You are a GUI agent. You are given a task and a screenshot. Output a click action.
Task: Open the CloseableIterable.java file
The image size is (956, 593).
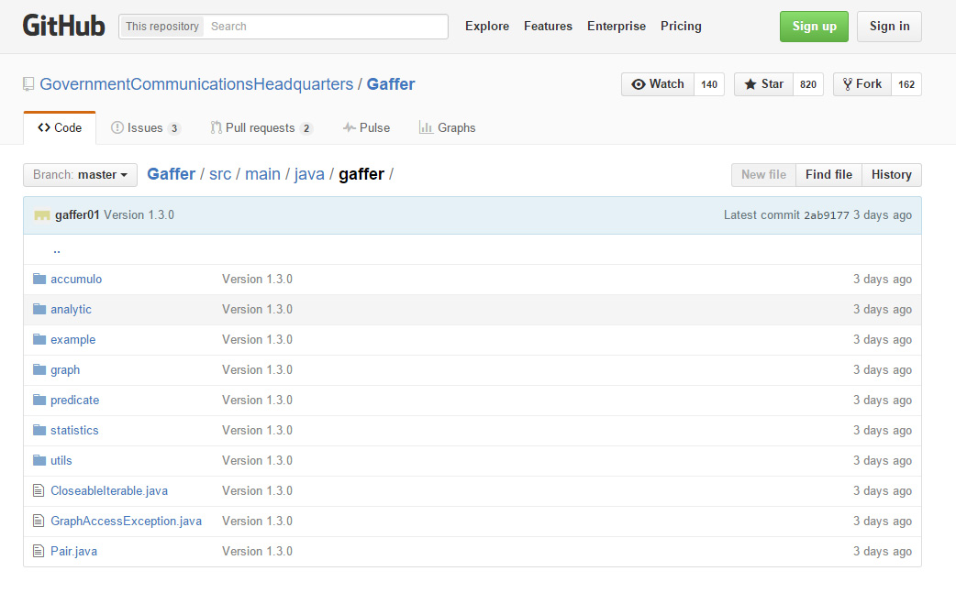point(109,490)
